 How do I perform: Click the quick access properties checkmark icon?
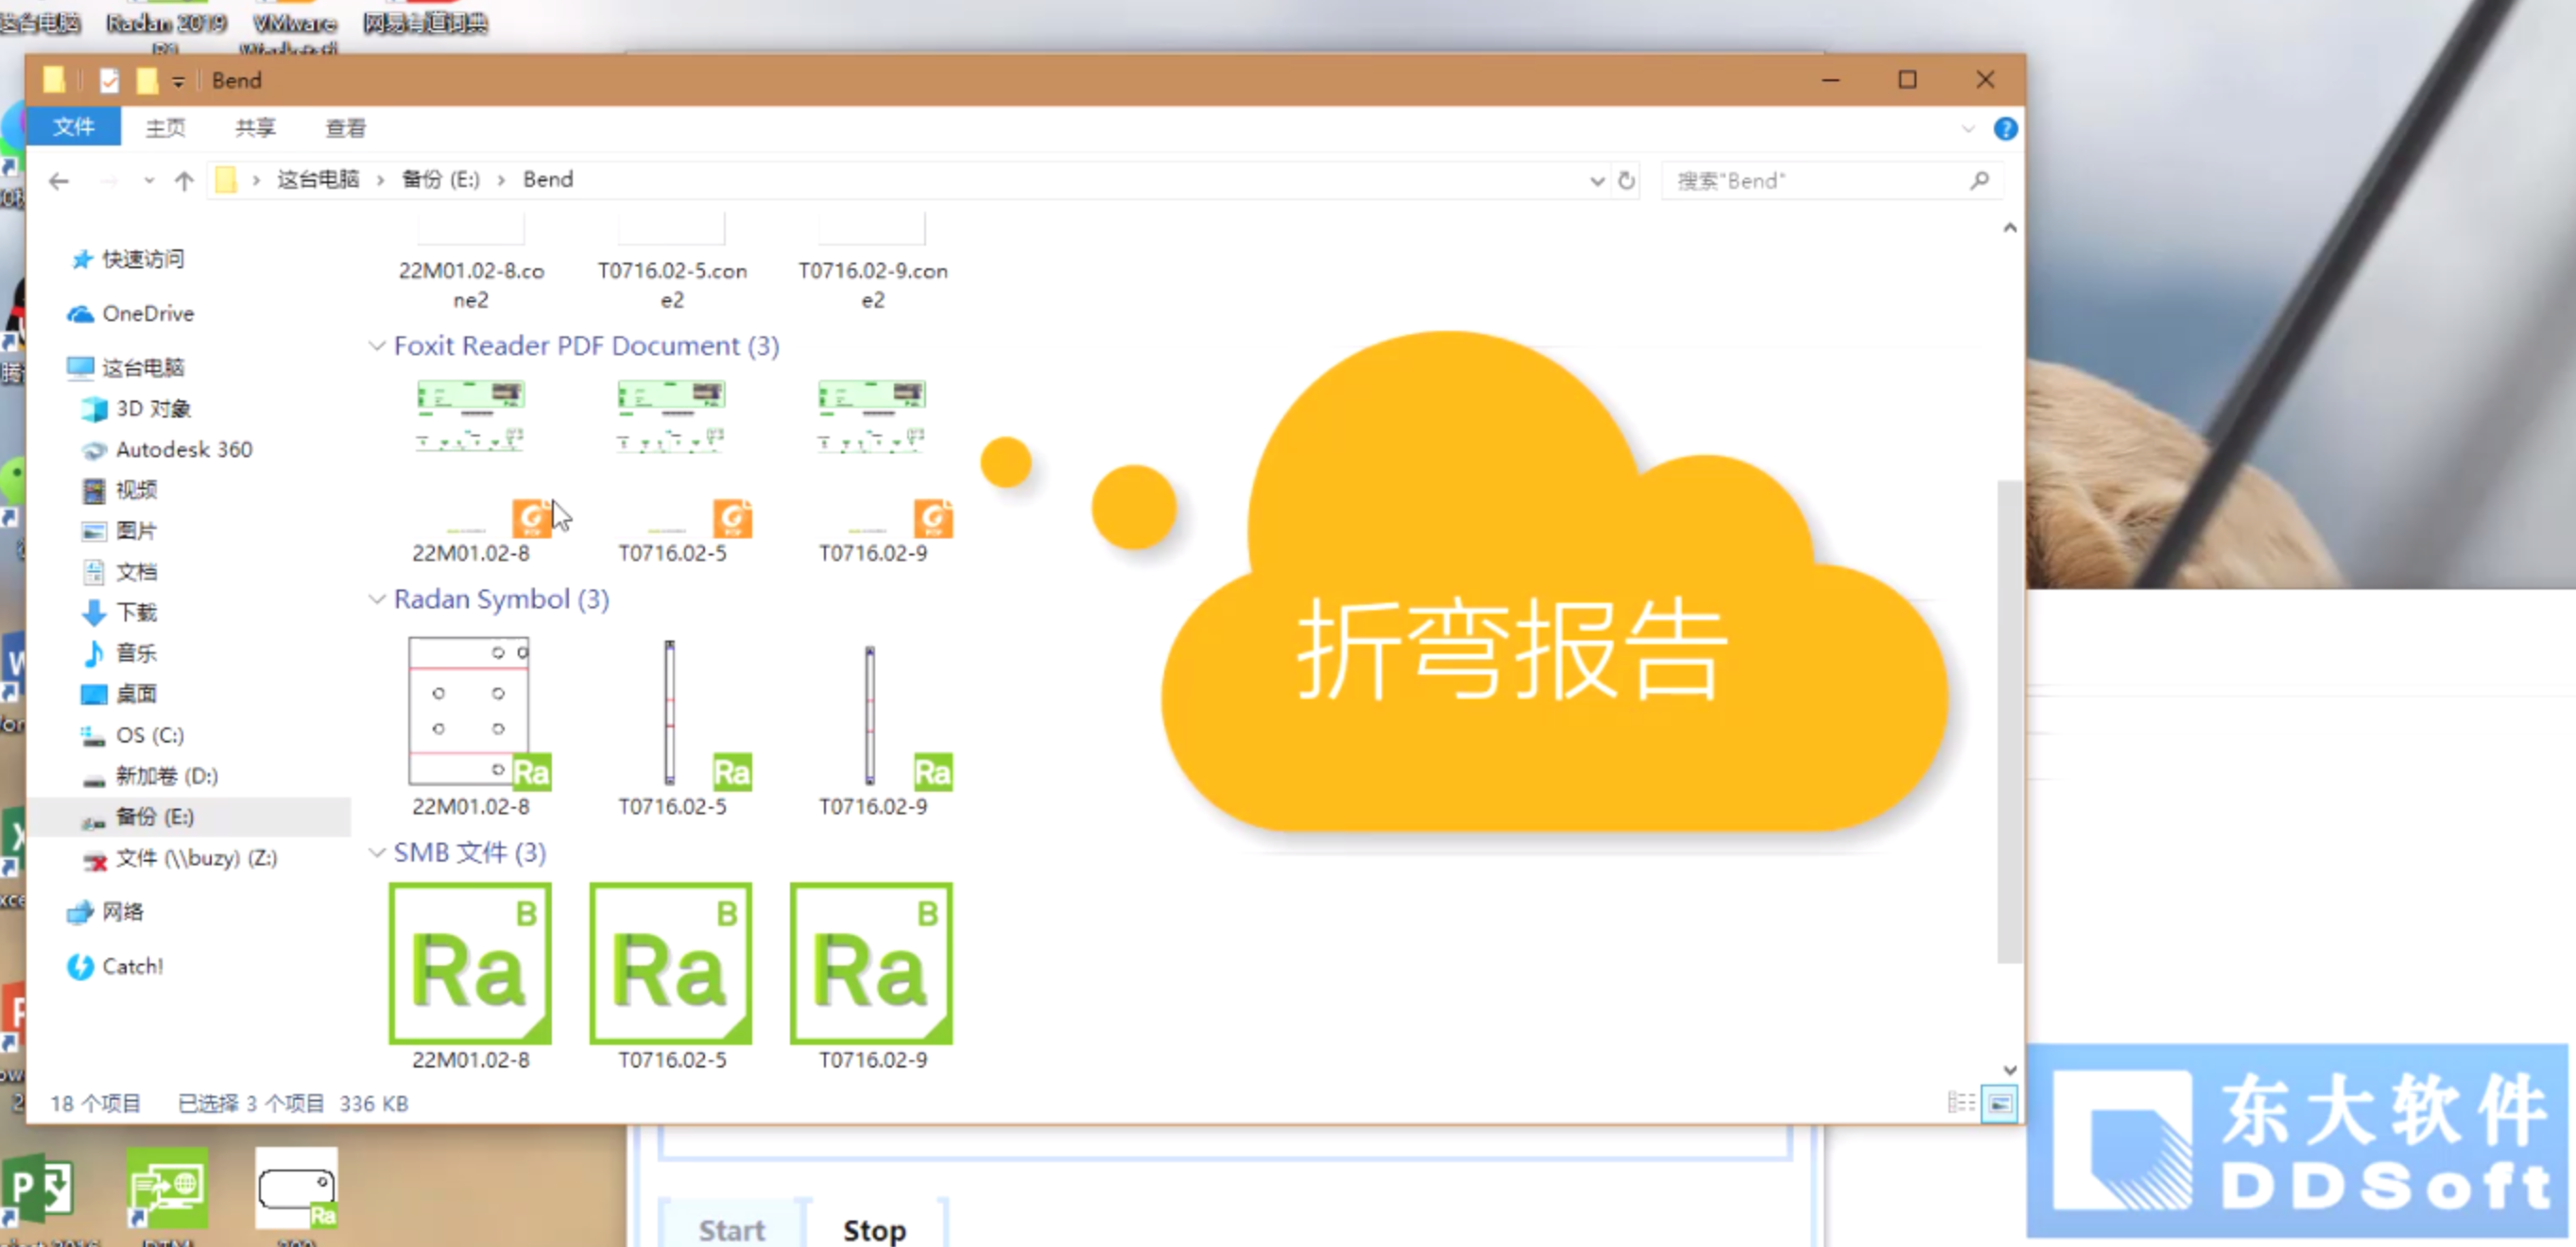pyautogui.click(x=109, y=81)
